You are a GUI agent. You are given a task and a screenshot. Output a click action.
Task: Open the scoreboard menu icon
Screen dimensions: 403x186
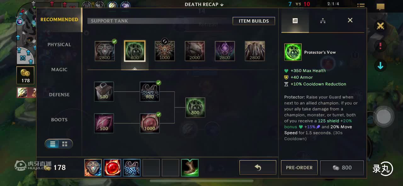(x=361, y=5)
